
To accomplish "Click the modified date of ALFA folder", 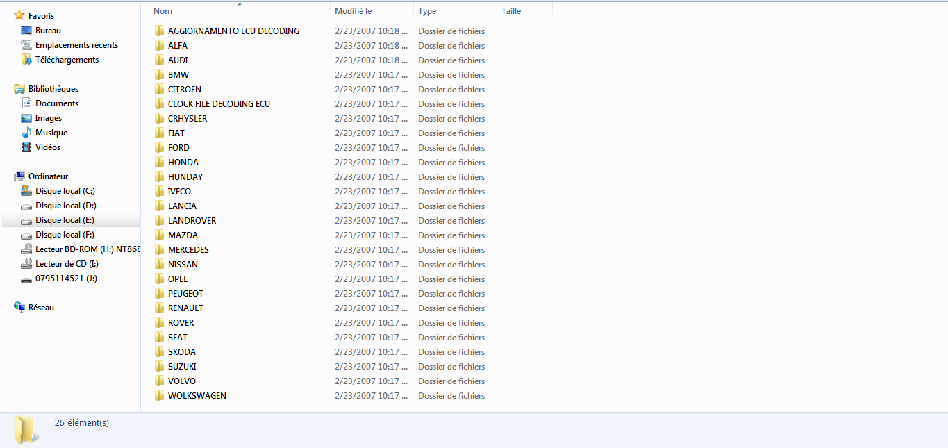I will click(x=372, y=45).
